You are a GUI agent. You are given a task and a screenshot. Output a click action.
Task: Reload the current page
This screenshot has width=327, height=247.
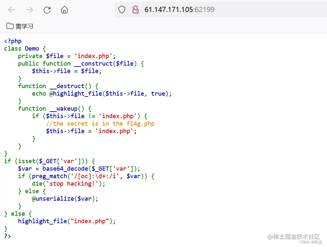point(47,10)
